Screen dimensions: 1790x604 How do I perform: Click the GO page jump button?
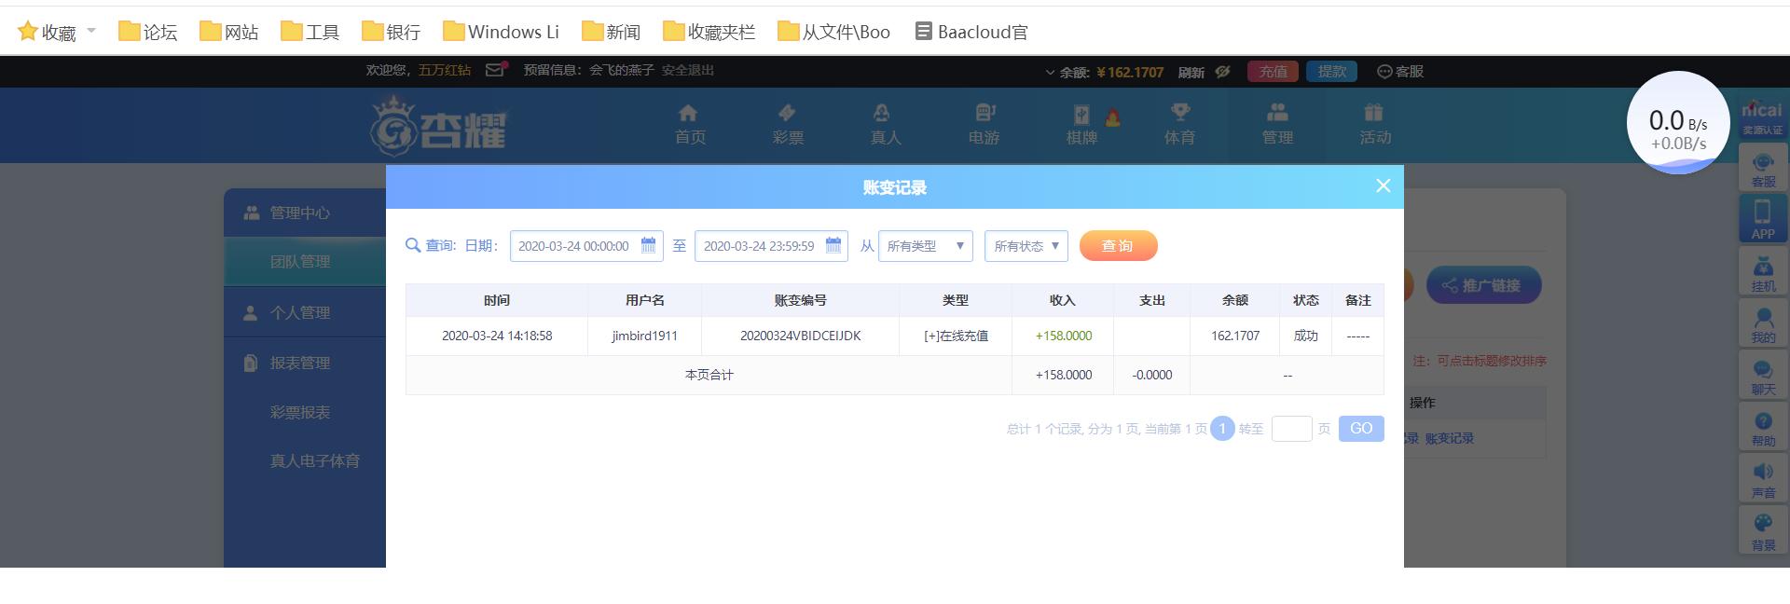1361,429
